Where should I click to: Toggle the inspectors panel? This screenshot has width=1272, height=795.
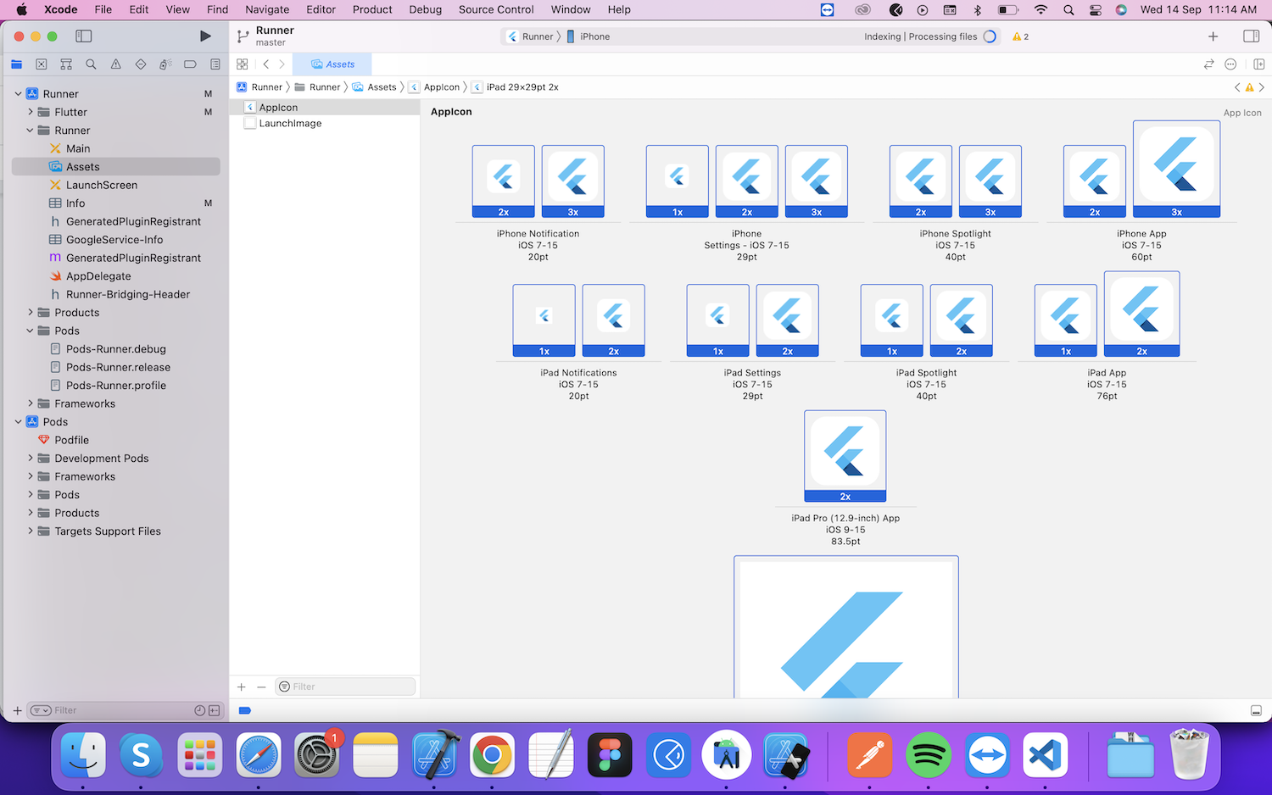point(1251,36)
